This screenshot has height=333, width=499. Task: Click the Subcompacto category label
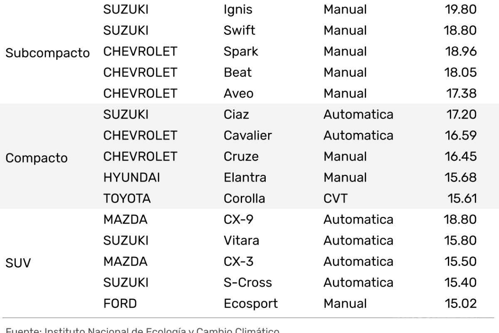(x=47, y=53)
